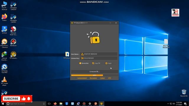The width and height of the screenshot is (189, 106).
Task: Click the microphone icon in taskbar search
Action: coord(44,104)
